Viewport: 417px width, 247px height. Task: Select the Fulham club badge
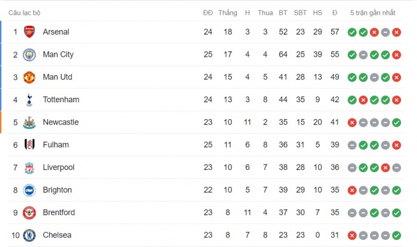click(29, 145)
